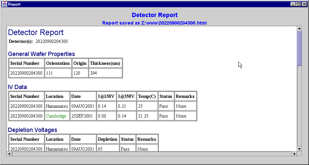The image size is (309, 165).
Task: Click the I@150V value 0.08
Action: click(102, 116)
